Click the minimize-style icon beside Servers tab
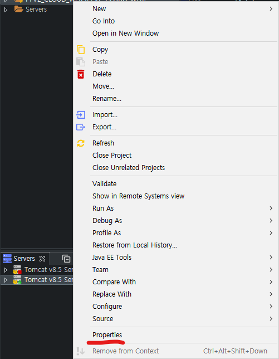The height and width of the screenshot is (359, 279). (x=66, y=259)
